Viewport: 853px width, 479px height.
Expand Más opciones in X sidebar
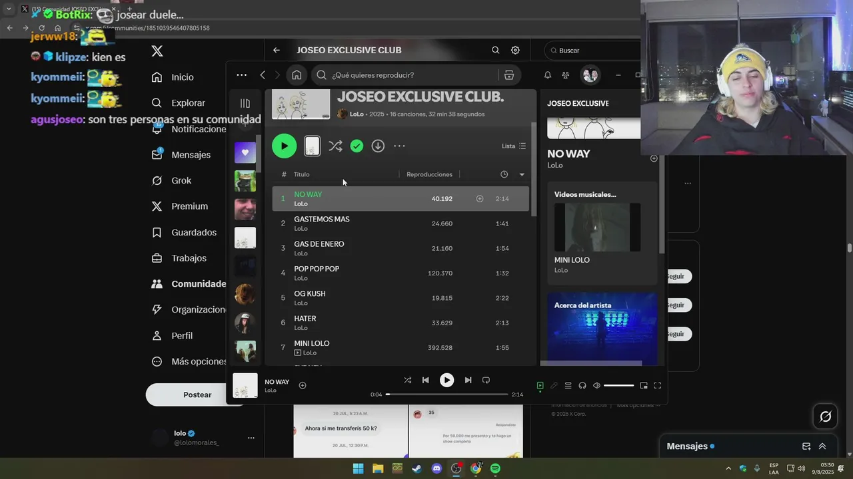click(189, 361)
